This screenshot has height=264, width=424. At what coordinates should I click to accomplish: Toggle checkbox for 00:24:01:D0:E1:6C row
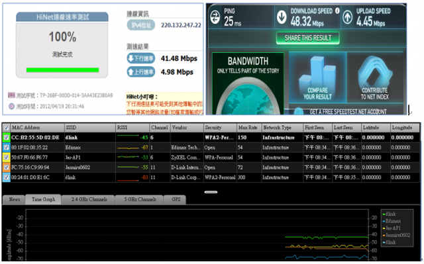tap(6, 177)
